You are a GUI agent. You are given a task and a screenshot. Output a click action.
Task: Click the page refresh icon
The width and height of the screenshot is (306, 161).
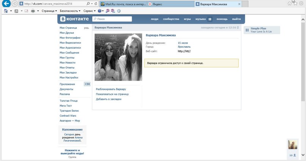pos(96,4)
